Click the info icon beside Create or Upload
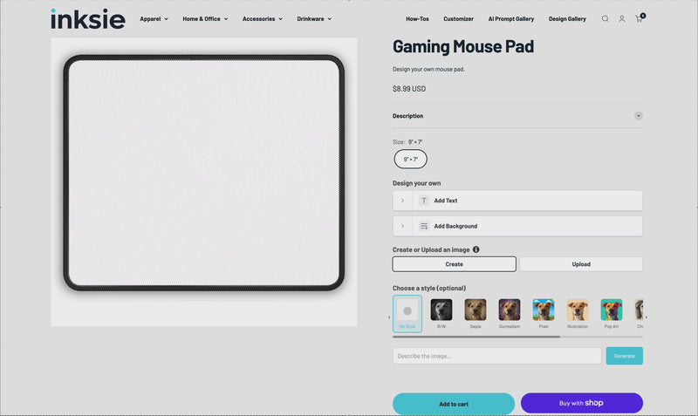The image size is (698, 416). (476, 249)
